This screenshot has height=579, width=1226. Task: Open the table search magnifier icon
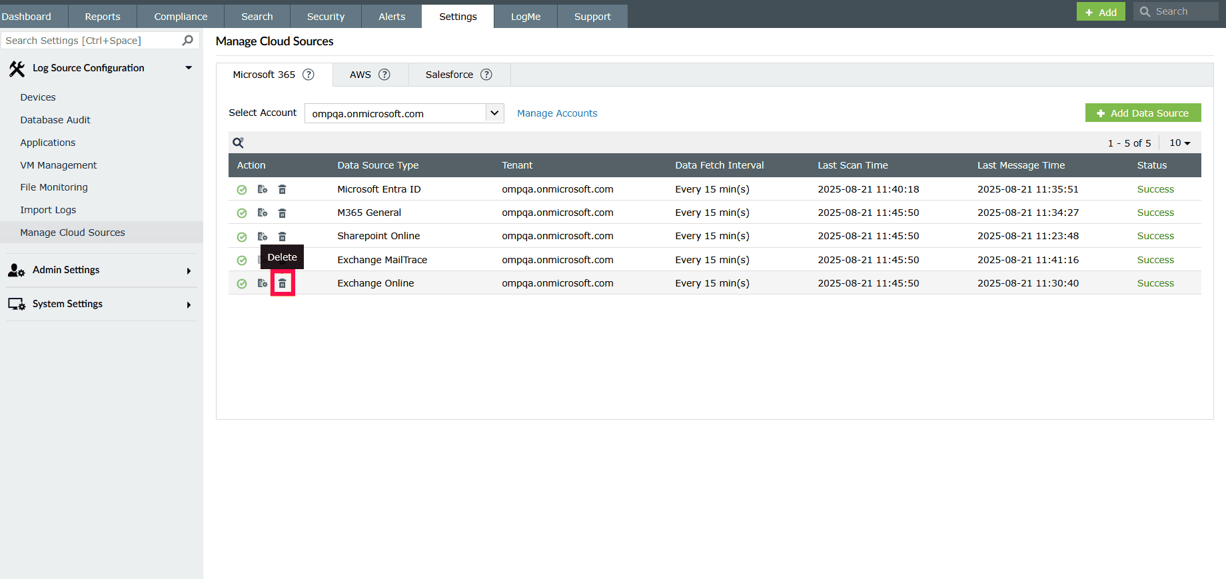click(238, 143)
